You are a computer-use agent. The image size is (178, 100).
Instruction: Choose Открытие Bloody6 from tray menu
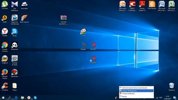coord(137,94)
